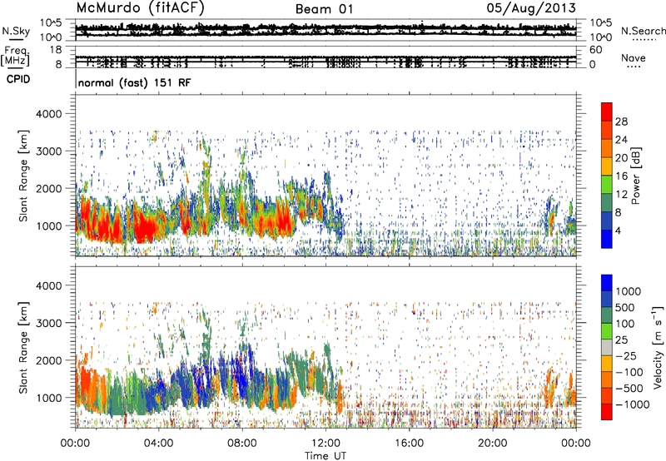Screen dimensions: 666x461
Task: Select the Freq. [MHz] axis label
Action: (x=15, y=57)
